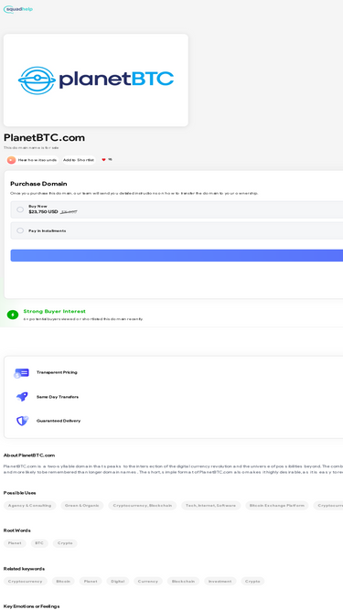Select the 'Planet' root word tag

[x=15, y=543]
